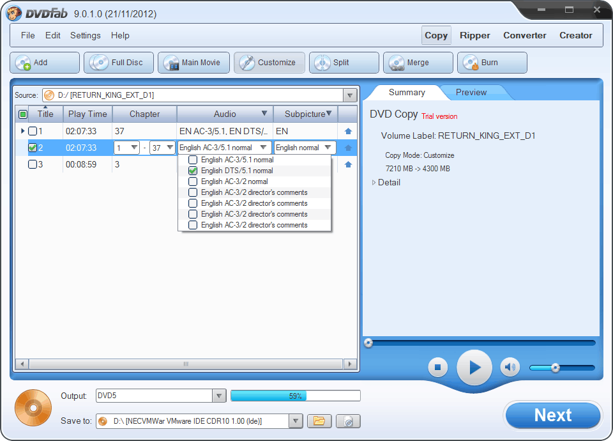The width and height of the screenshot is (613, 441).
Task: Click the preview seek bar handle
Action: [x=368, y=343]
